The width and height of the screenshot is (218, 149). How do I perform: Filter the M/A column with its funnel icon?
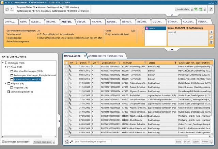tap(76, 63)
